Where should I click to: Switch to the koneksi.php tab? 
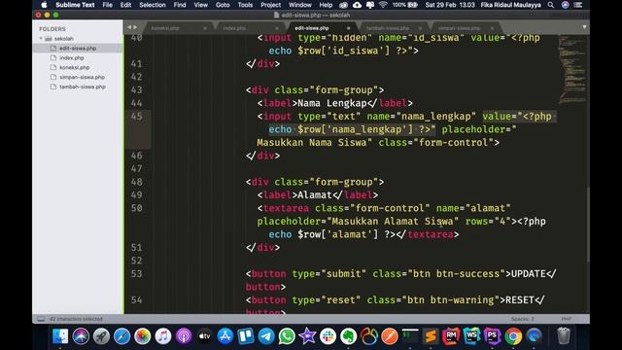tap(165, 28)
